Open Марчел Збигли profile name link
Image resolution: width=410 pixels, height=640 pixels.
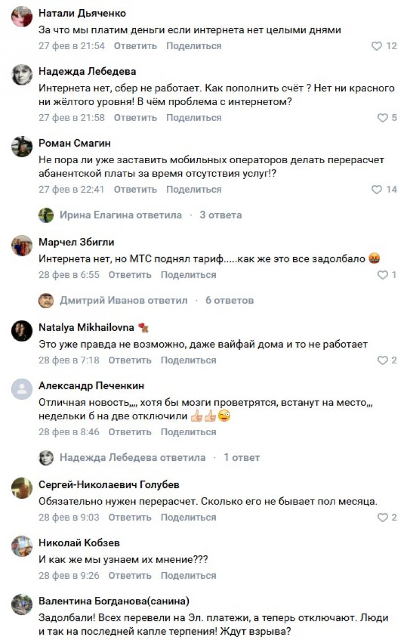coord(76,242)
